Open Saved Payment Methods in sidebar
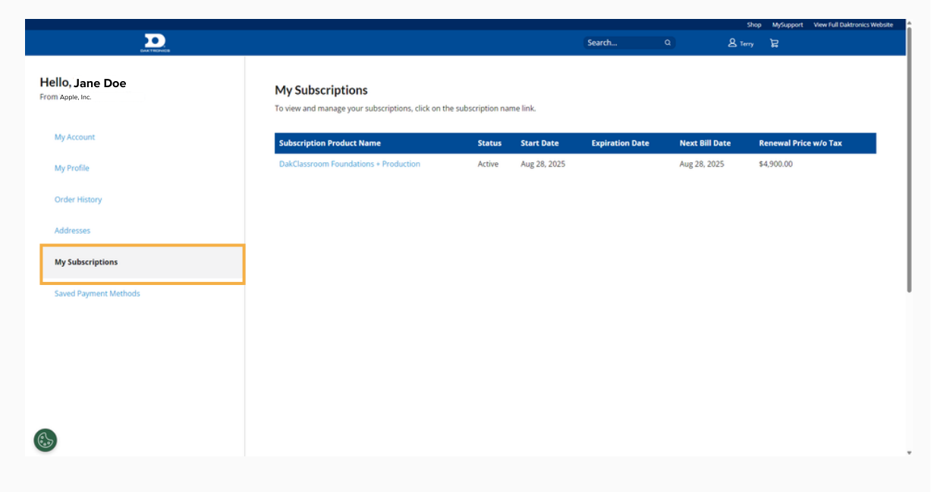 (97, 293)
